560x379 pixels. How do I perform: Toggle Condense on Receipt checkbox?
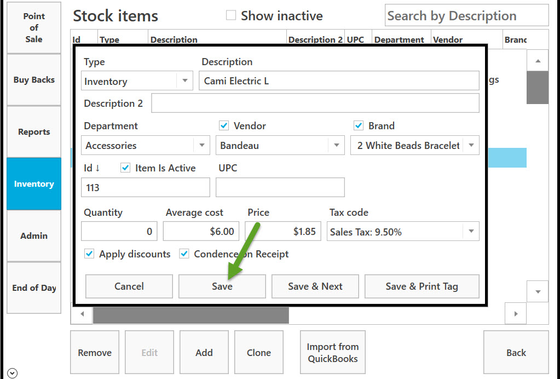[x=184, y=254]
